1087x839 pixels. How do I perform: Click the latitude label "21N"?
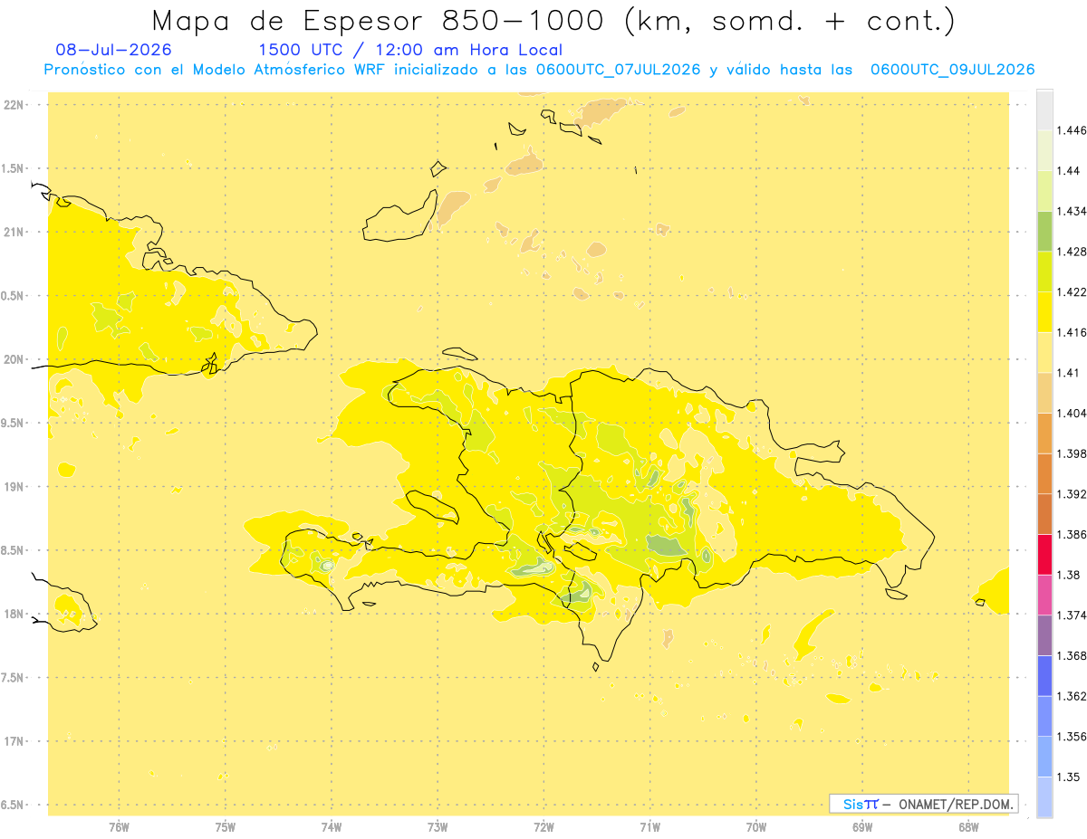click(13, 233)
